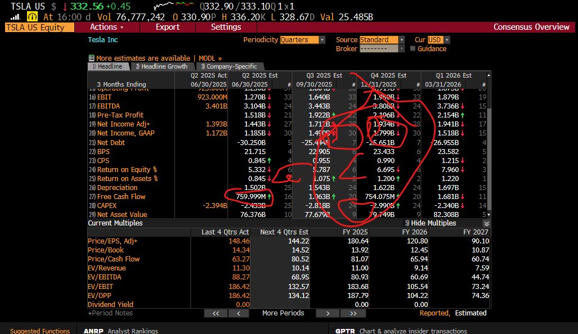Screen dimensions: 578x334
Task: Click the Export menu item
Action: (168, 27)
